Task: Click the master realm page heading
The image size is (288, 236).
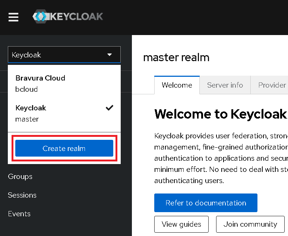Action: click(x=176, y=57)
